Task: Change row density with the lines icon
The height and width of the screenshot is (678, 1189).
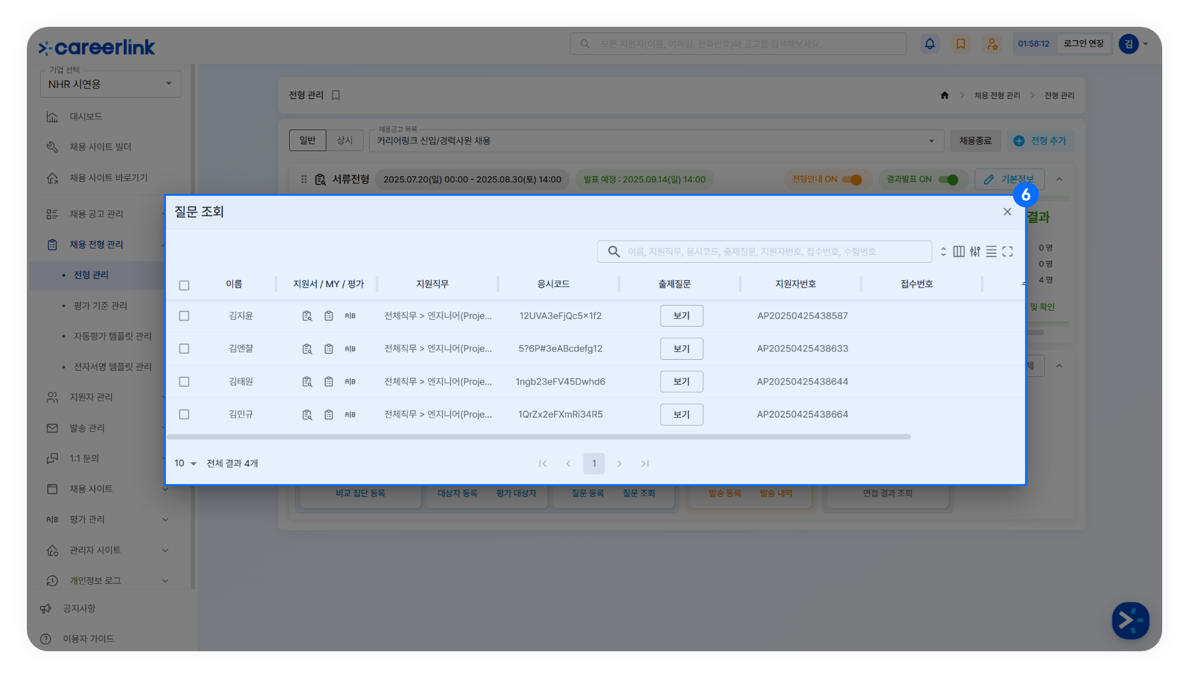Action: [991, 251]
